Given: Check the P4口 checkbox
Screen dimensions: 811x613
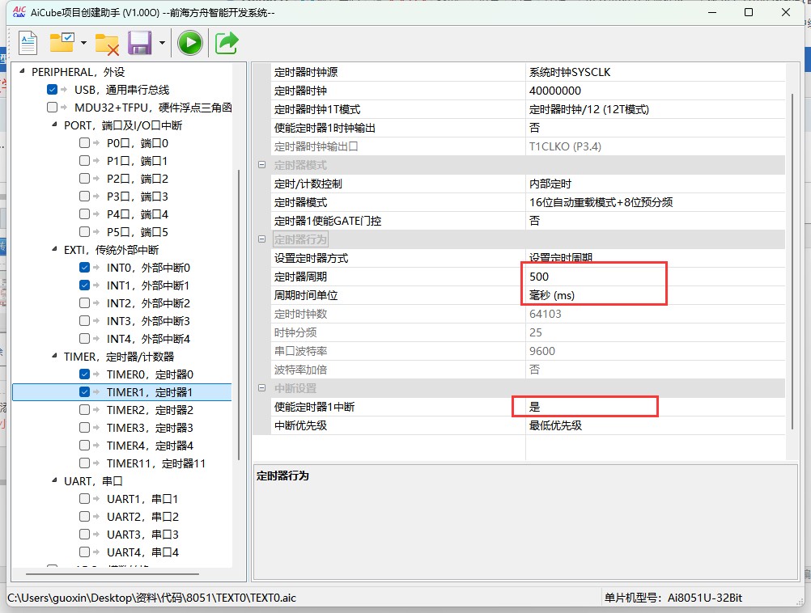Looking at the screenshot, I should pyautogui.click(x=84, y=214).
